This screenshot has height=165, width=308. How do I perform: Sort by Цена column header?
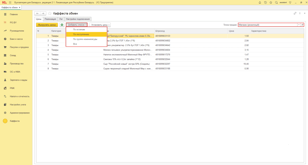(x=239, y=31)
